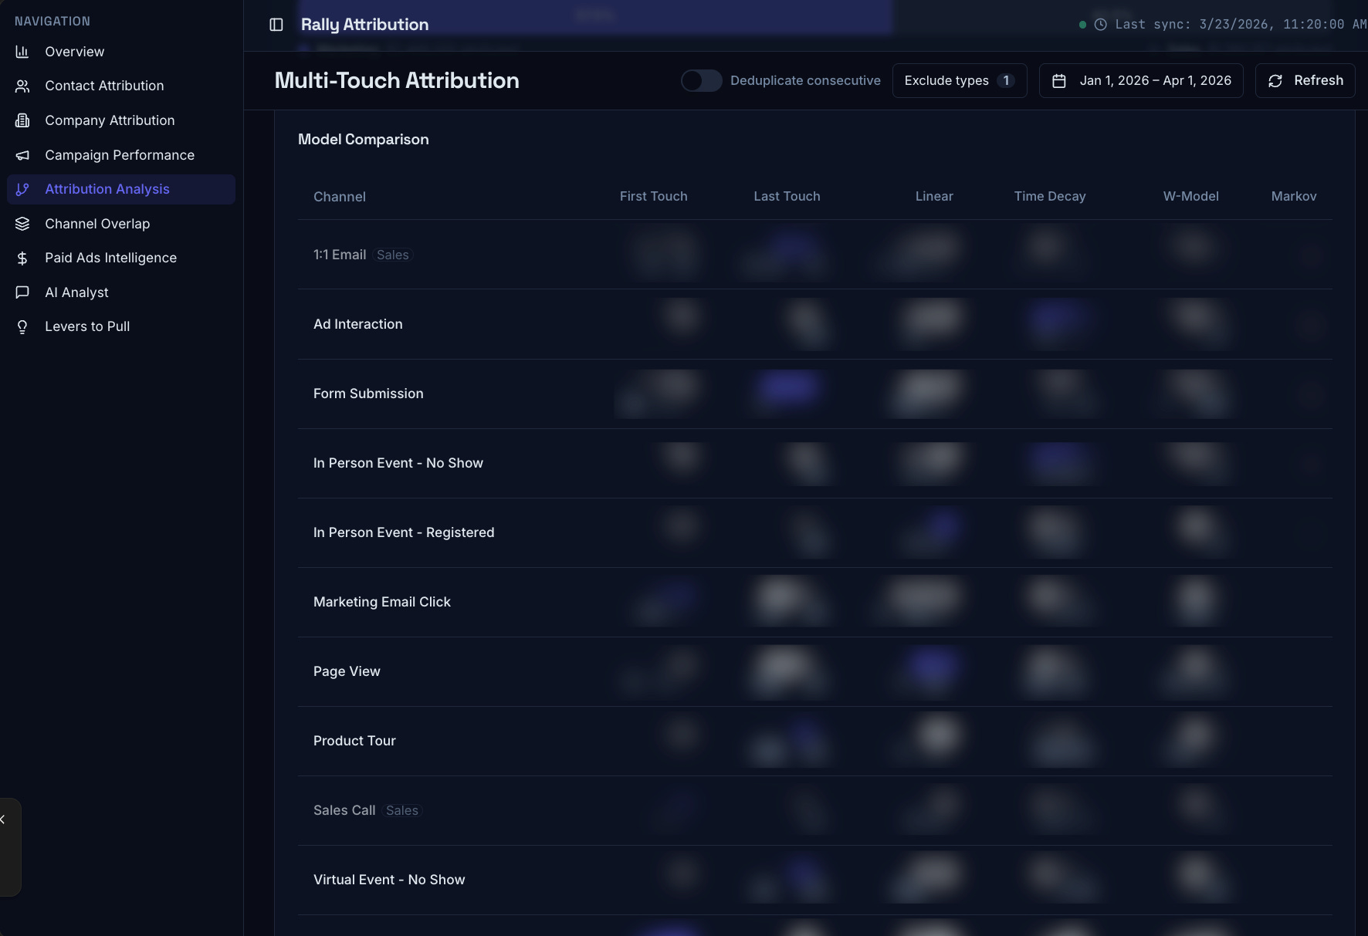The image size is (1368, 936).
Task: Toggle the sidebar panel icon
Action: point(276,25)
